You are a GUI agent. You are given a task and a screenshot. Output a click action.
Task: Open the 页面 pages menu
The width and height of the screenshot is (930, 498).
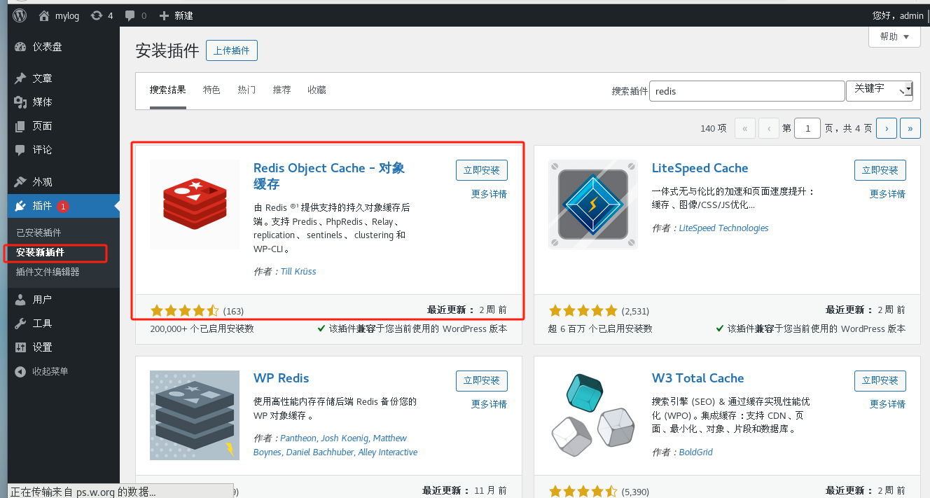tap(63, 126)
